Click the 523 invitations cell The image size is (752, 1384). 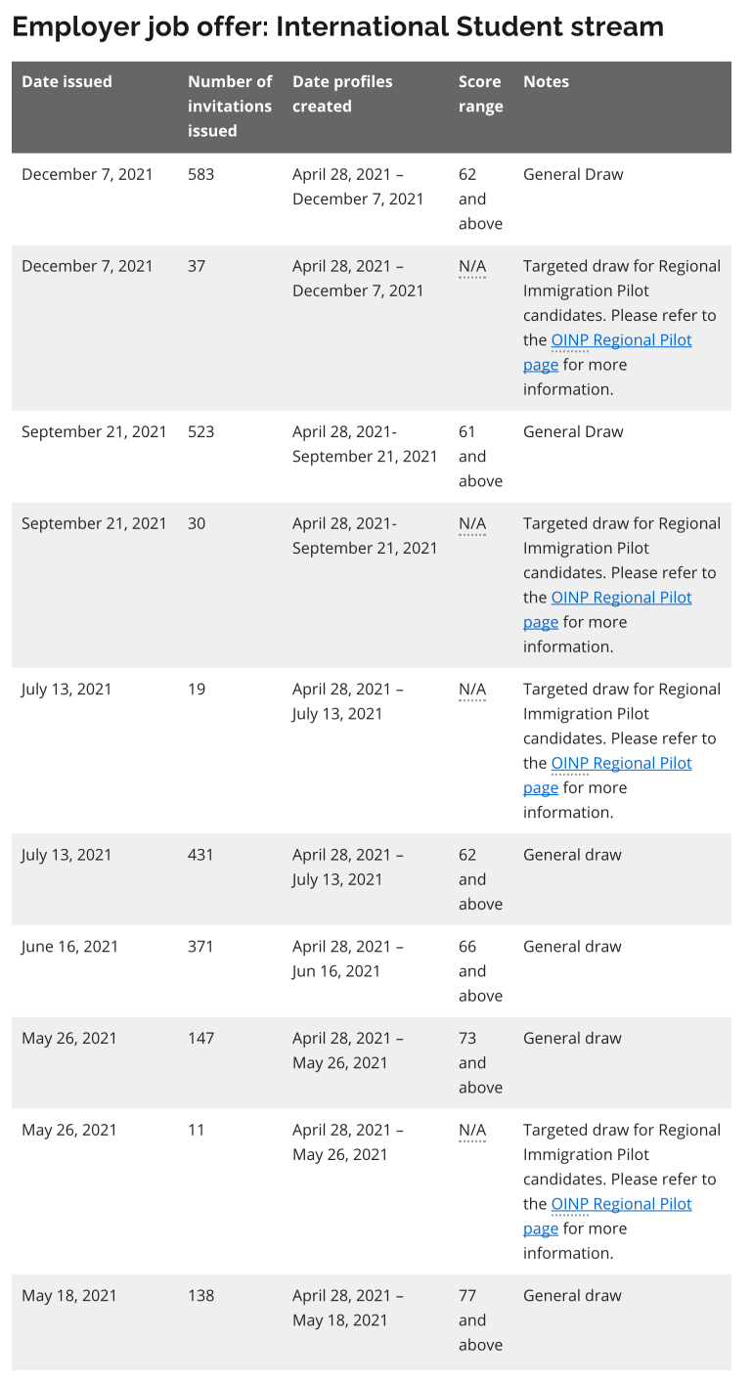(200, 432)
